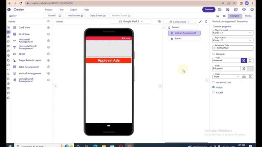Enable the Clickable checkbox
262x147 pixels.
tap(213, 54)
